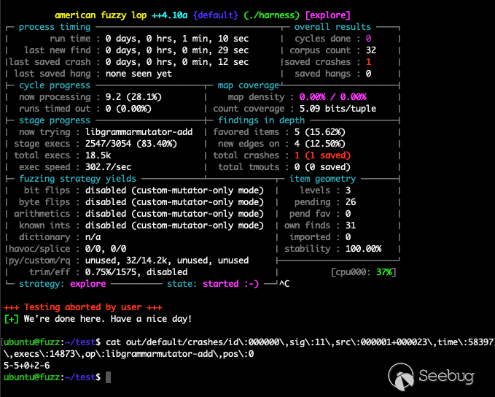Click the saved crashes count value
Image resolution: width=495 pixels, height=397 pixels.
click(x=369, y=62)
